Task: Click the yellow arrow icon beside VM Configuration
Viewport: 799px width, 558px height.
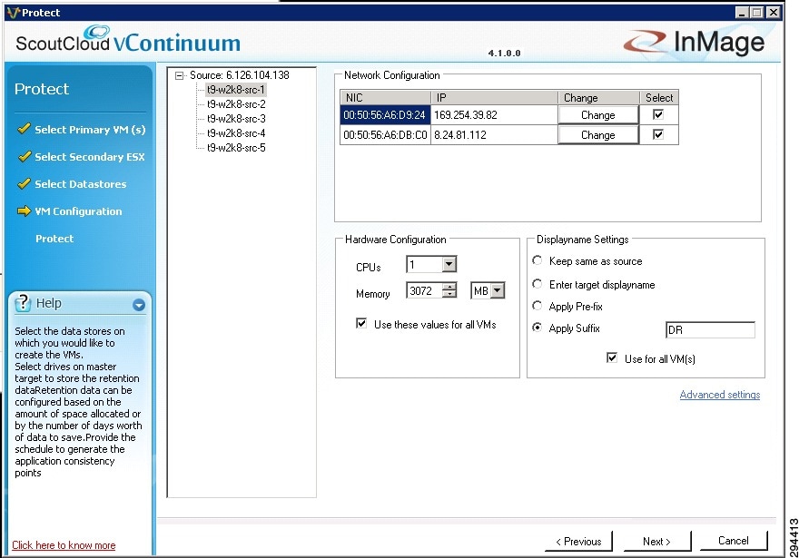Action: coord(24,210)
